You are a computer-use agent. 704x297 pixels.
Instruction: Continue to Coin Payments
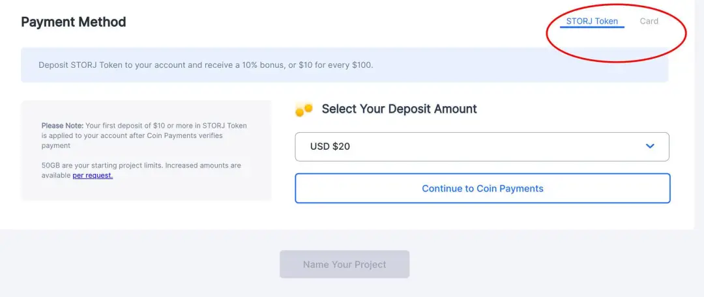[x=482, y=188]
